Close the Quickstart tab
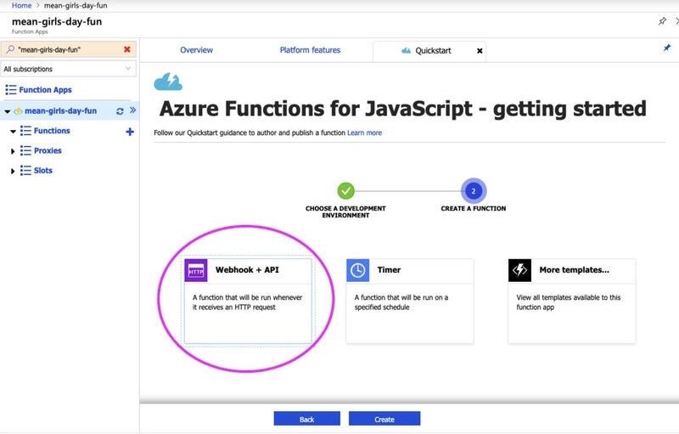 click(x=480, y=51)
